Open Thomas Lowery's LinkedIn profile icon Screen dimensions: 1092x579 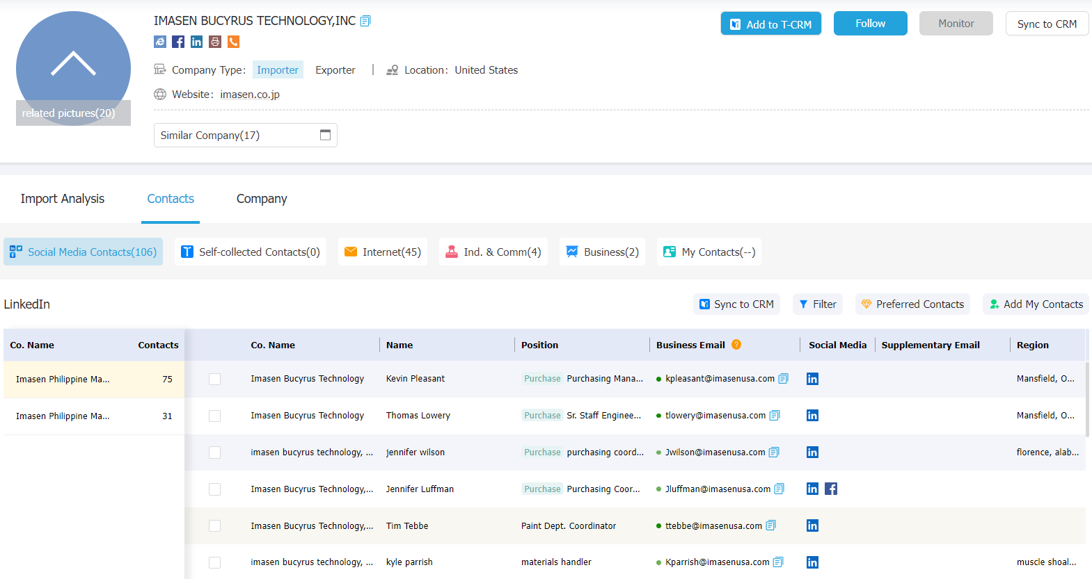[812, 416]
